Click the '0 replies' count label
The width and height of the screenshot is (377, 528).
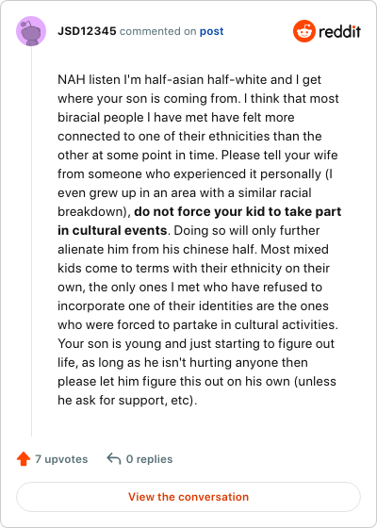(x=149, y=459)
